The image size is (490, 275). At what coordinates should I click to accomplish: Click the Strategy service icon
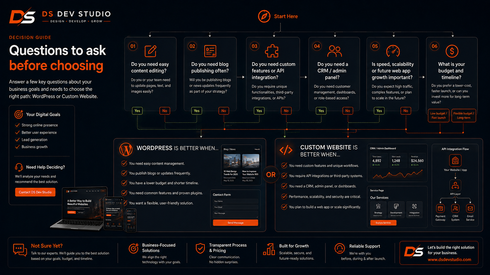pyautogui.click(x=378, y=206)
